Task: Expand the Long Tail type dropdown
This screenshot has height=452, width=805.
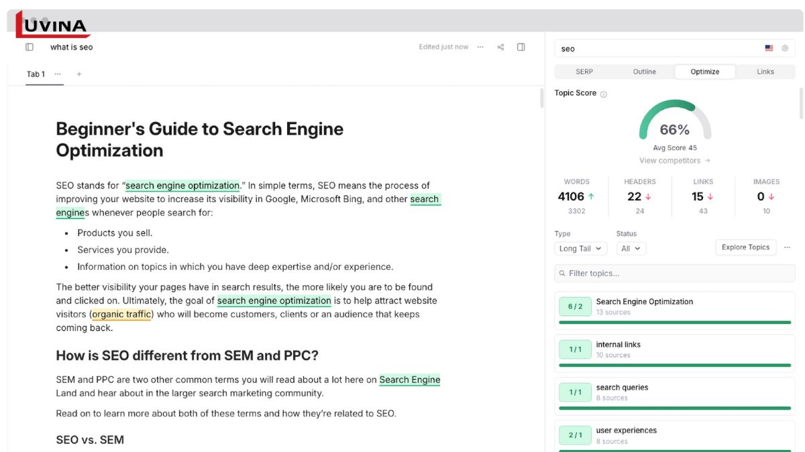Action: pyautogui.click(x=581, y=248)
